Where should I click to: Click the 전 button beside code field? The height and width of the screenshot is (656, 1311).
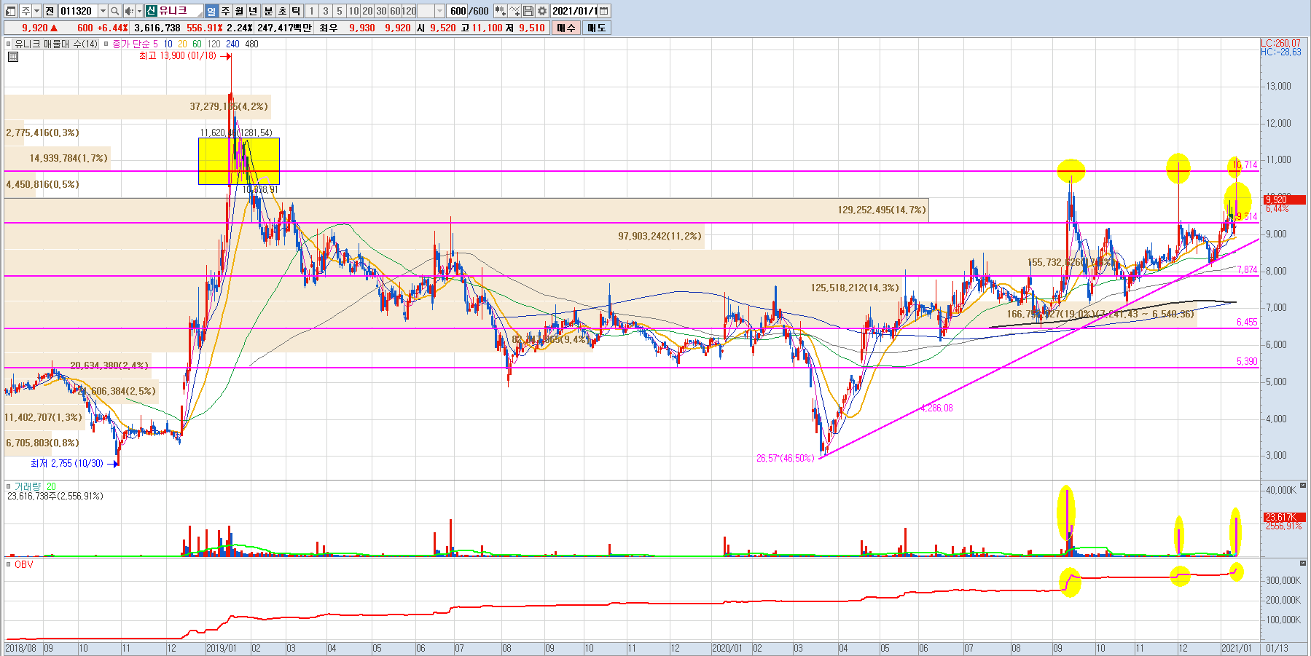[50, 11]
